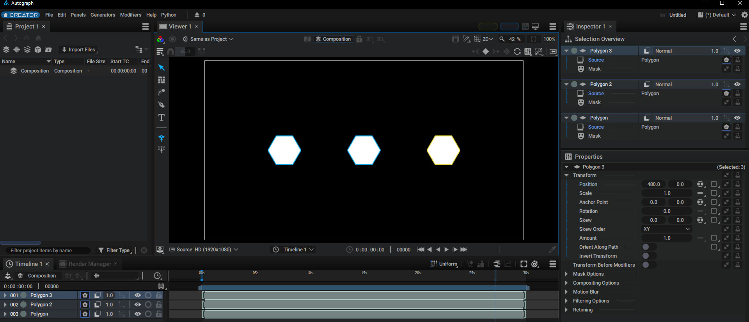Click the Import Files button
749x322 pixels.
point(79,50)
